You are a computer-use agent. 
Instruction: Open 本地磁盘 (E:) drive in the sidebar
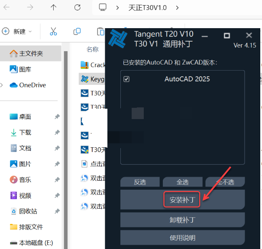point(32,243)
